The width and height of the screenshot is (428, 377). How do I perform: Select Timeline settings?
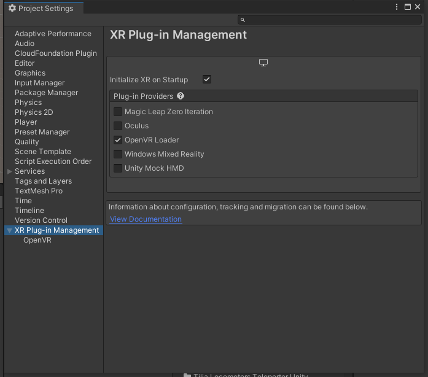[x=29, y=211]
